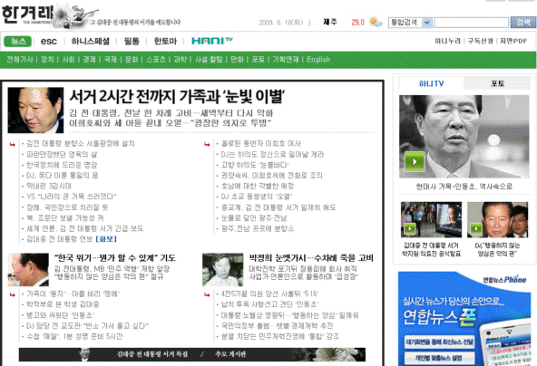The width and height of the screenshot is (537, 366).
Task: Select the 포토 sidebar tab
Action: coord(497,83)
